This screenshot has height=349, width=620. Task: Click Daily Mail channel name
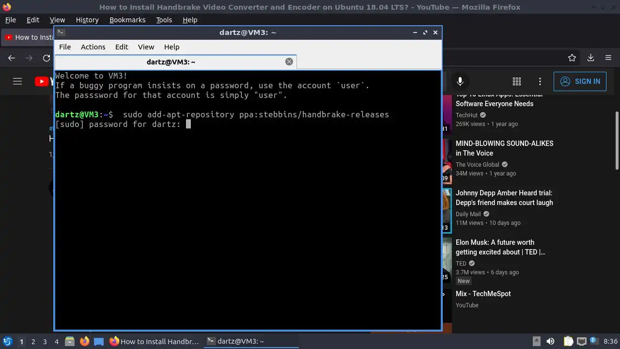[468, 214]
